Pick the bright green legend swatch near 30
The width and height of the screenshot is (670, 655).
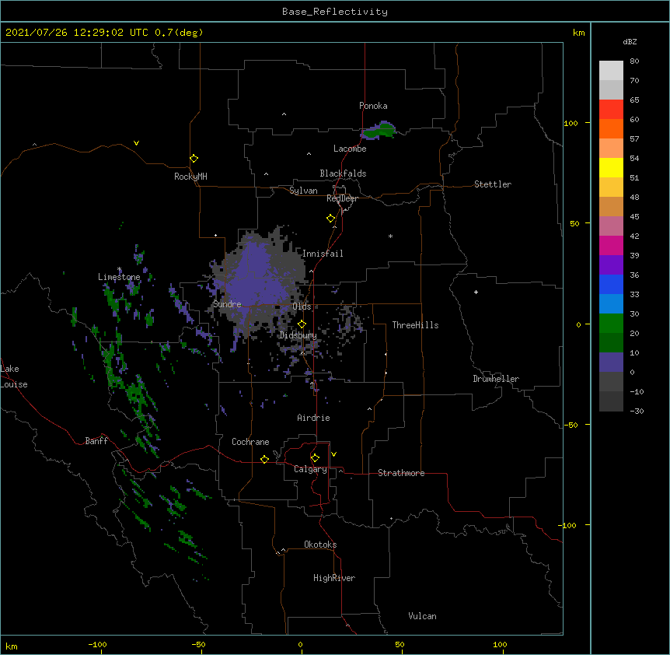[611, 324]
